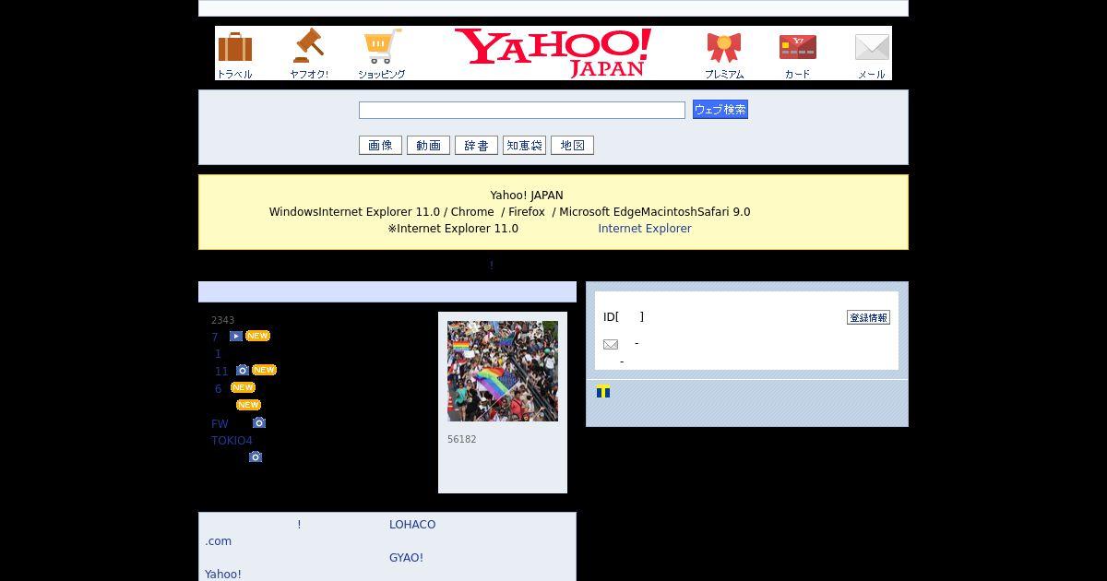Open the ヤフオク! auction gavel icon

(308, 54)
